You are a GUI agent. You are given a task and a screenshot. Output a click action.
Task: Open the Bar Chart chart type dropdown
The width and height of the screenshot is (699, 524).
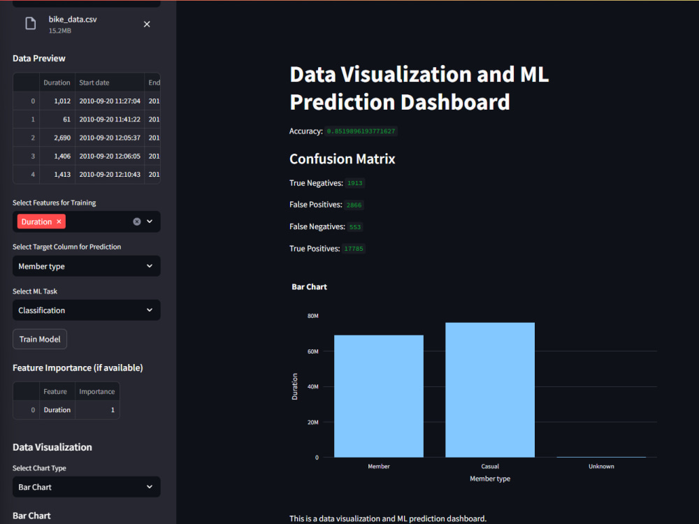tap(87, 487)
